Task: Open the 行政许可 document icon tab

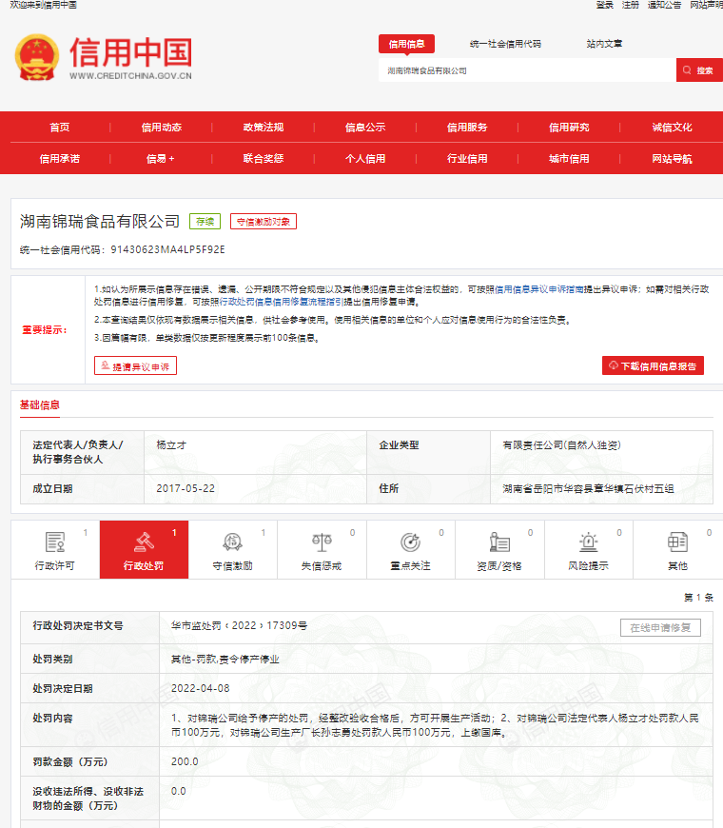Action: click(x=55, y=542)
